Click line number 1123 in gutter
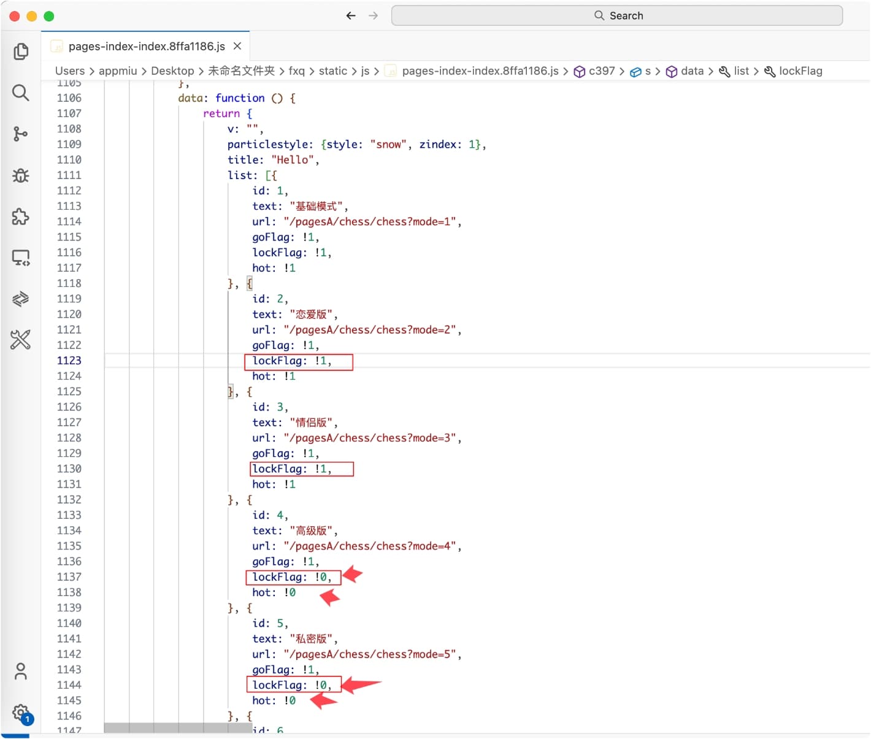 [69, 361]
